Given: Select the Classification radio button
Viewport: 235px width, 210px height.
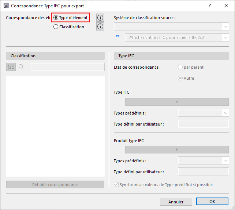Looking at the screenshot, I should tap(56, 27).
